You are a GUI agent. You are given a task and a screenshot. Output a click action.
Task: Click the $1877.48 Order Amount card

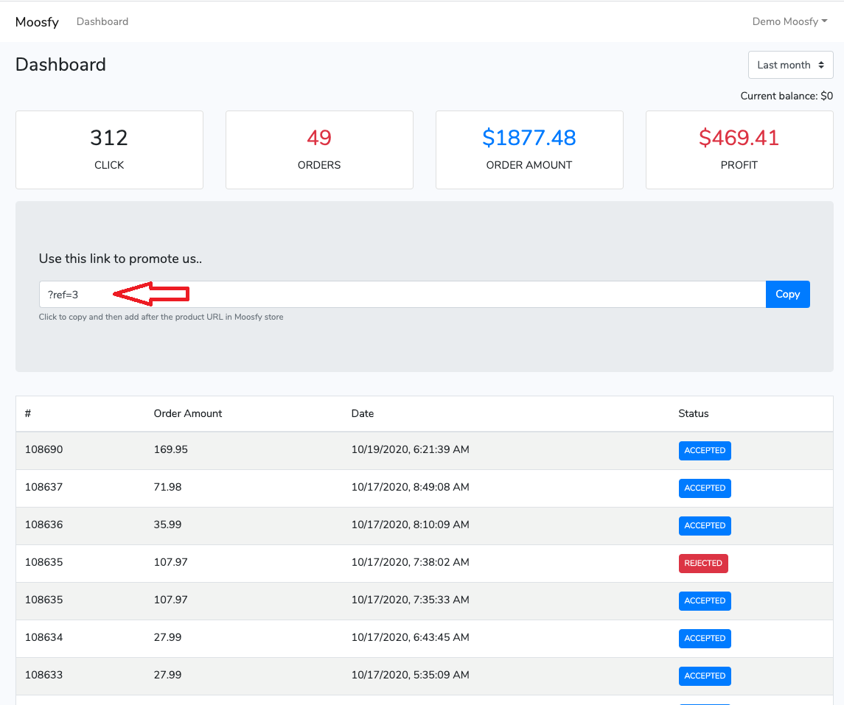(x=529, y=150)
